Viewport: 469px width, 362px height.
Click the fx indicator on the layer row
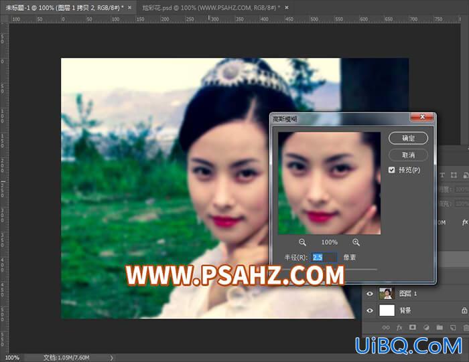click(464, 222)
